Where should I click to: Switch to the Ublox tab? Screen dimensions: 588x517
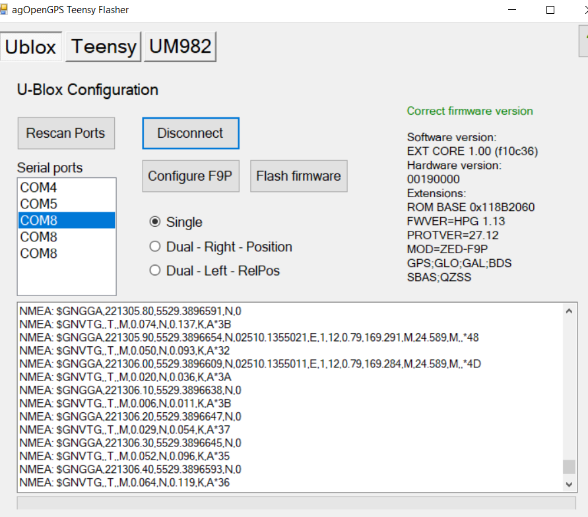tap(31, 47)
